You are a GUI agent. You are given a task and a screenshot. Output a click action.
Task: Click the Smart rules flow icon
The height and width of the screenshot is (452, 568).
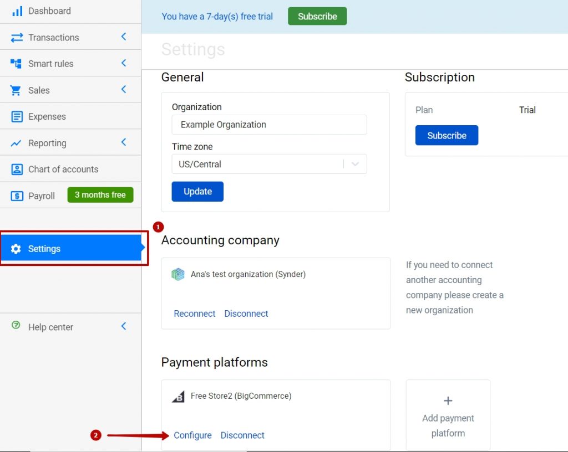(16, 64)
